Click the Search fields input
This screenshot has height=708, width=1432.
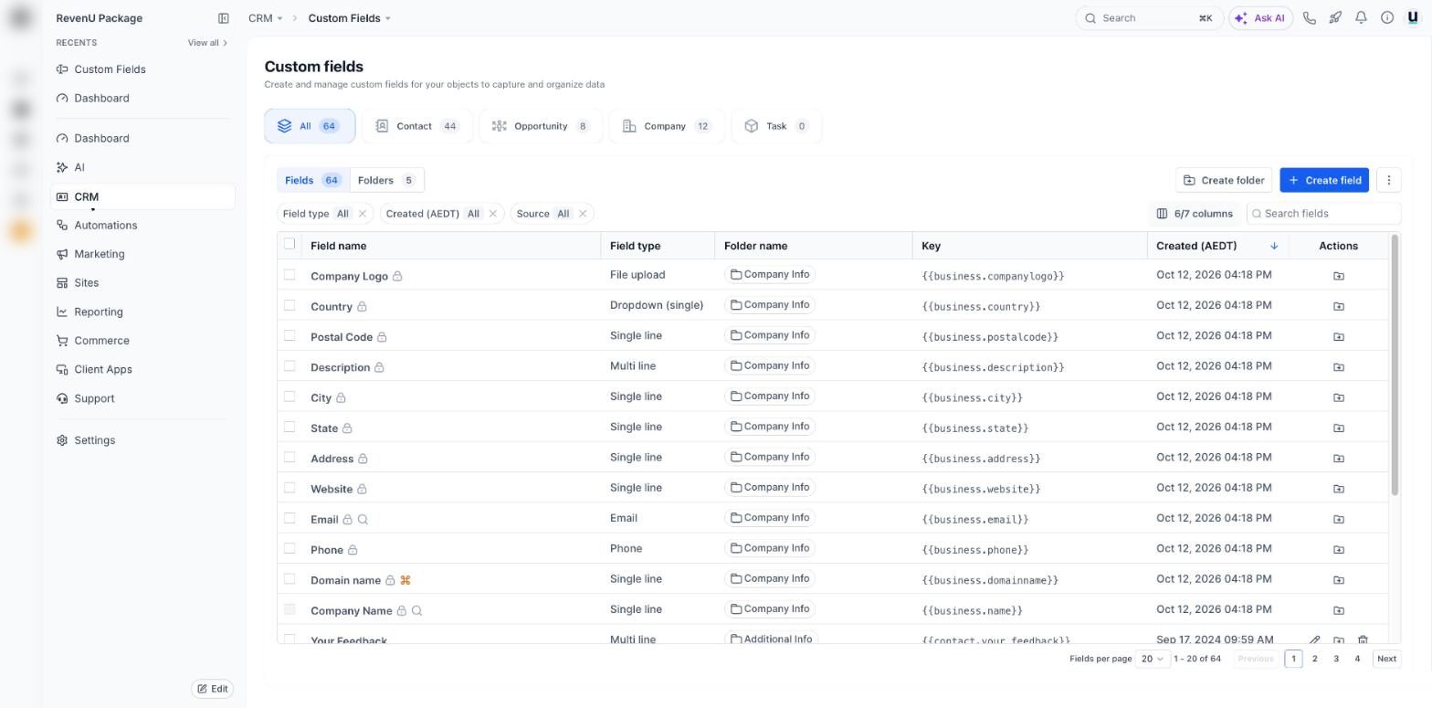click(1323, 214)
